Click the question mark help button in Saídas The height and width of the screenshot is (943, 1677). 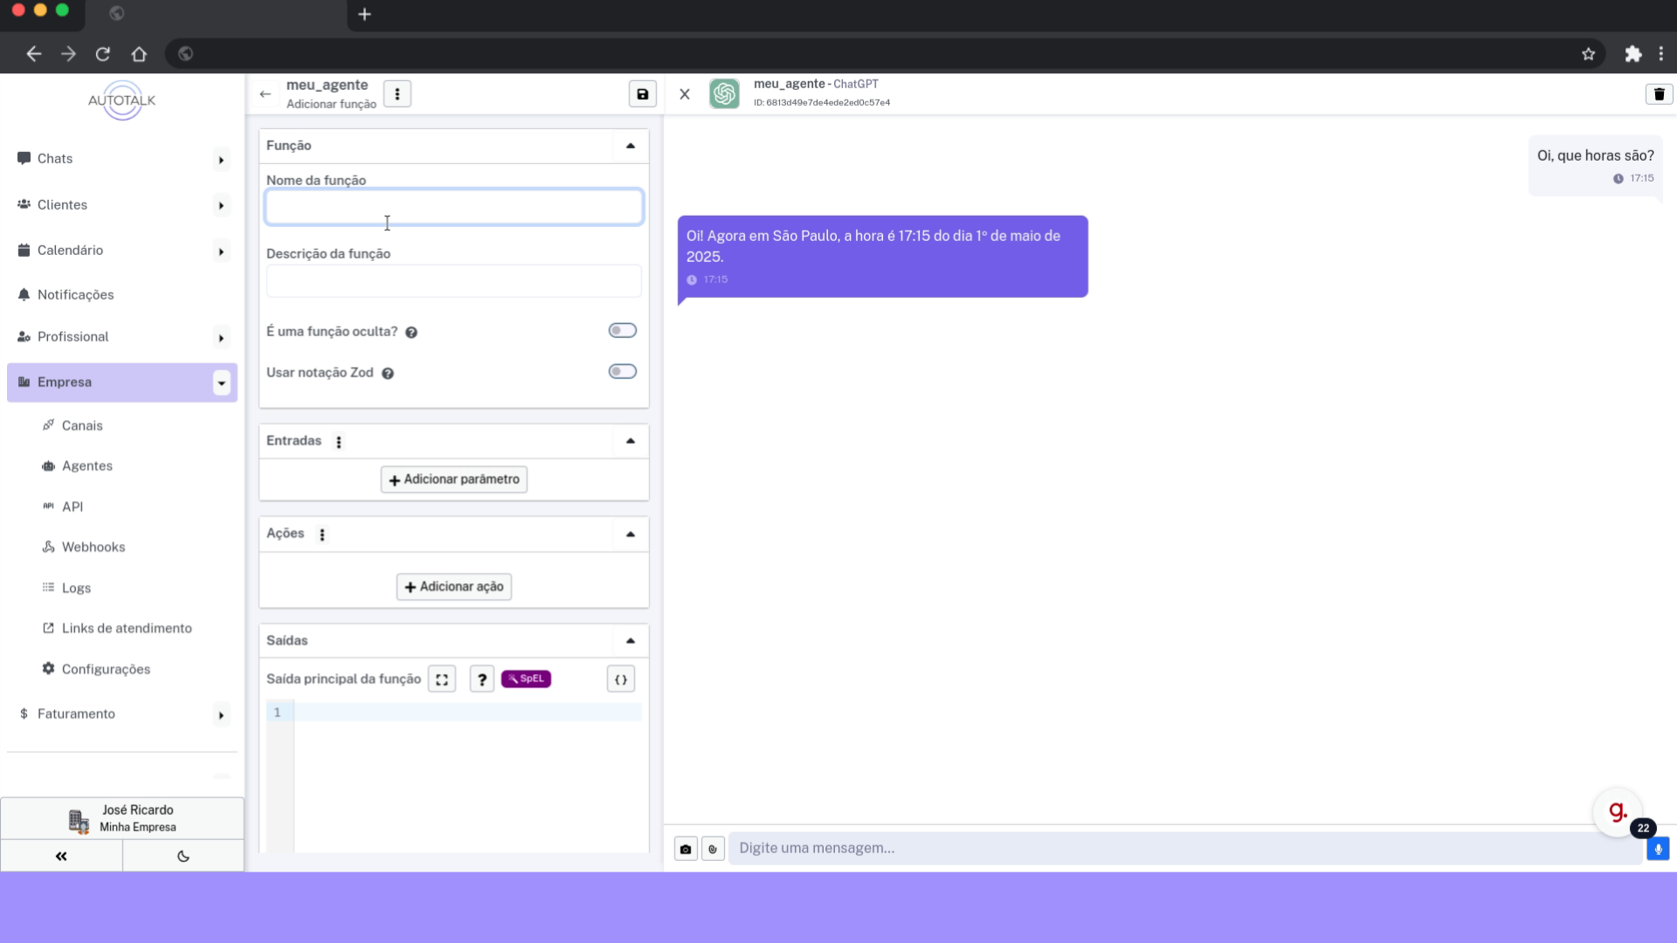point(482,679)
